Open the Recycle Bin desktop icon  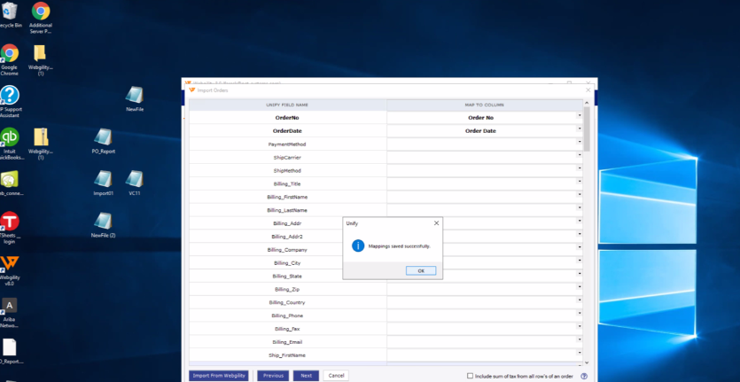(x=10, y=12)
